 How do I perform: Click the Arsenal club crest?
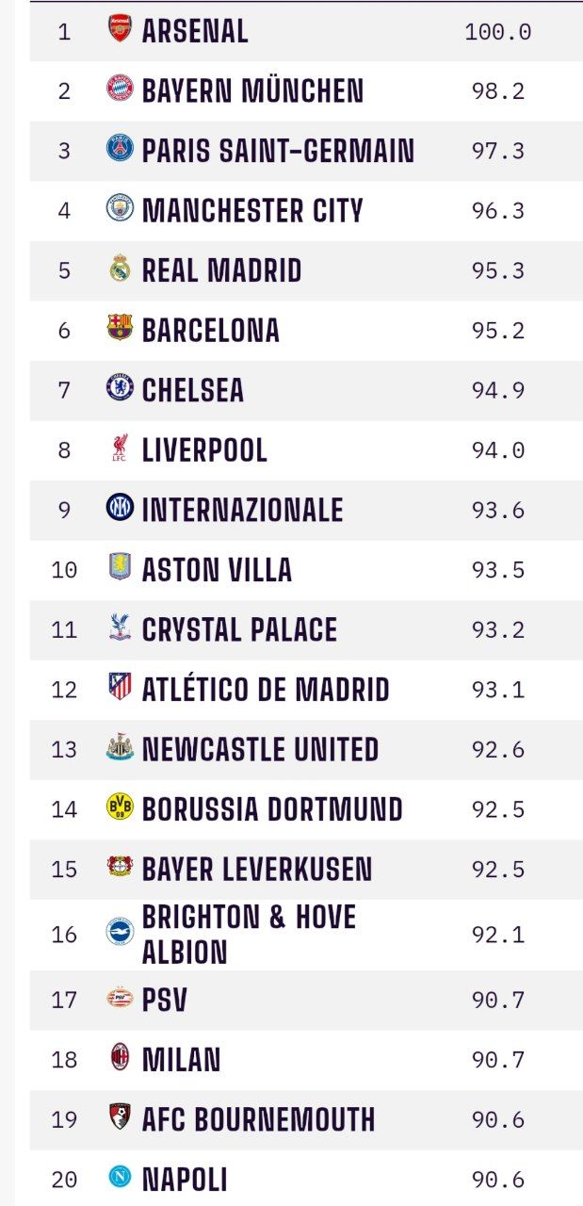tap(120, 28)
